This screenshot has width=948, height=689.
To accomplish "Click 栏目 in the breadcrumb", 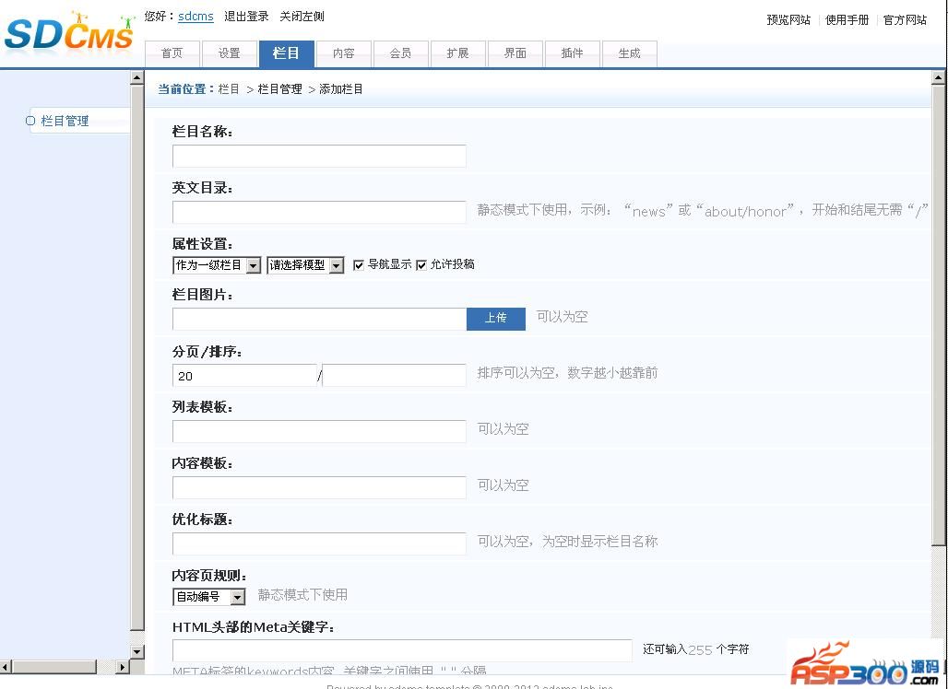I will click(229, 89).
